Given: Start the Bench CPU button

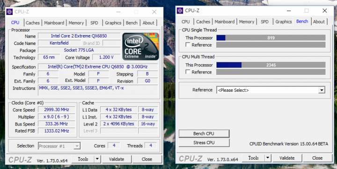Looking at the screenshot, I should pyautogui.click(x=204, y=133).
